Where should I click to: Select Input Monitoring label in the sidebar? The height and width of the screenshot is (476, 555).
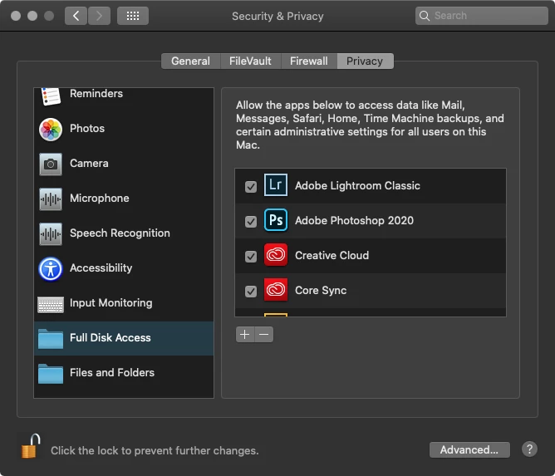111,303
